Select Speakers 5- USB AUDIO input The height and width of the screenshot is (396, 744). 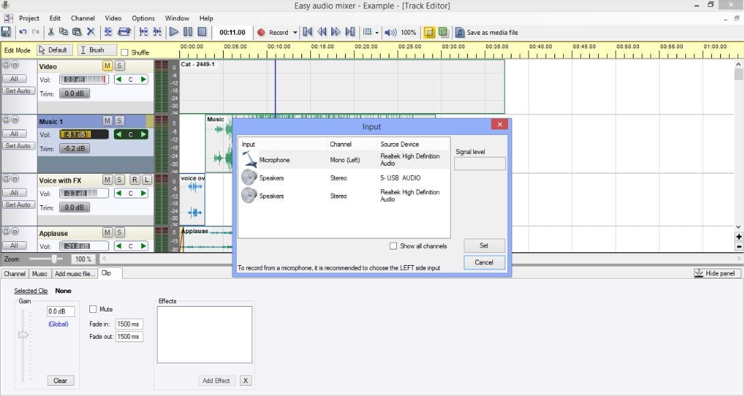point(344,178)
